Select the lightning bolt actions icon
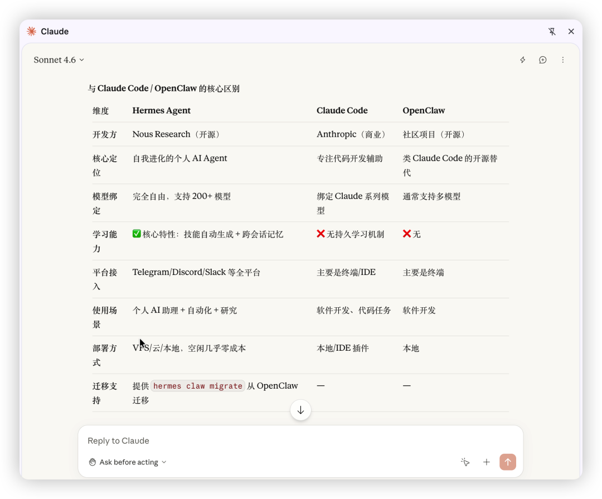 click(522, 60)
